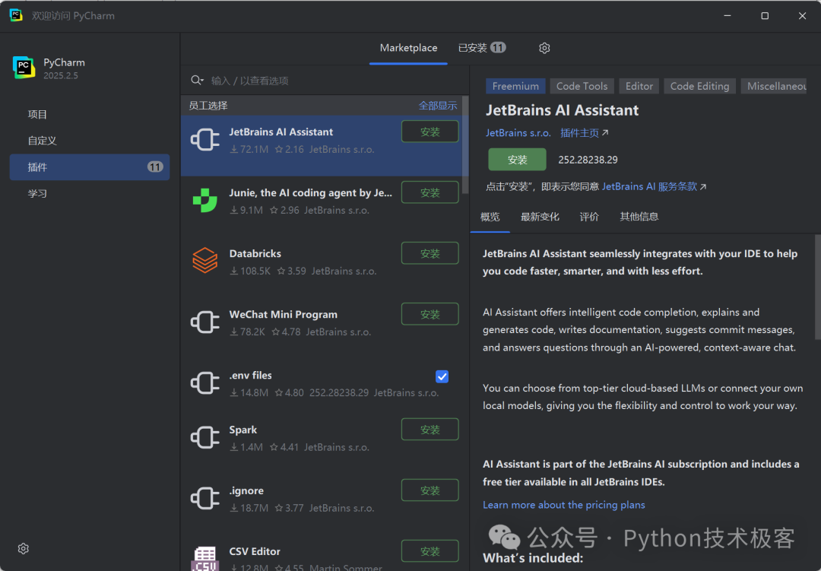
Task: Click the .ignore plugin icon
Action: (x=204, y=498)
